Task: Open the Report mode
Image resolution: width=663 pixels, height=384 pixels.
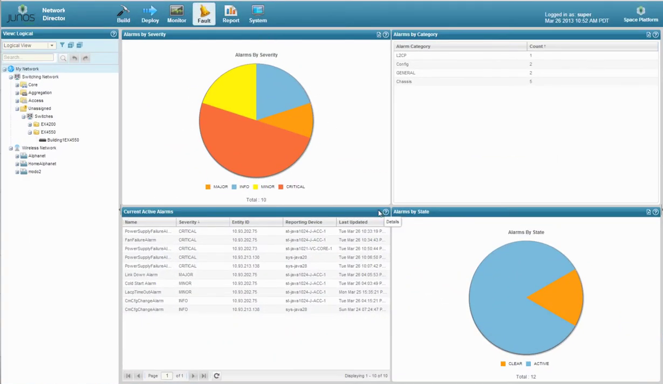Action: click(231, 14)
